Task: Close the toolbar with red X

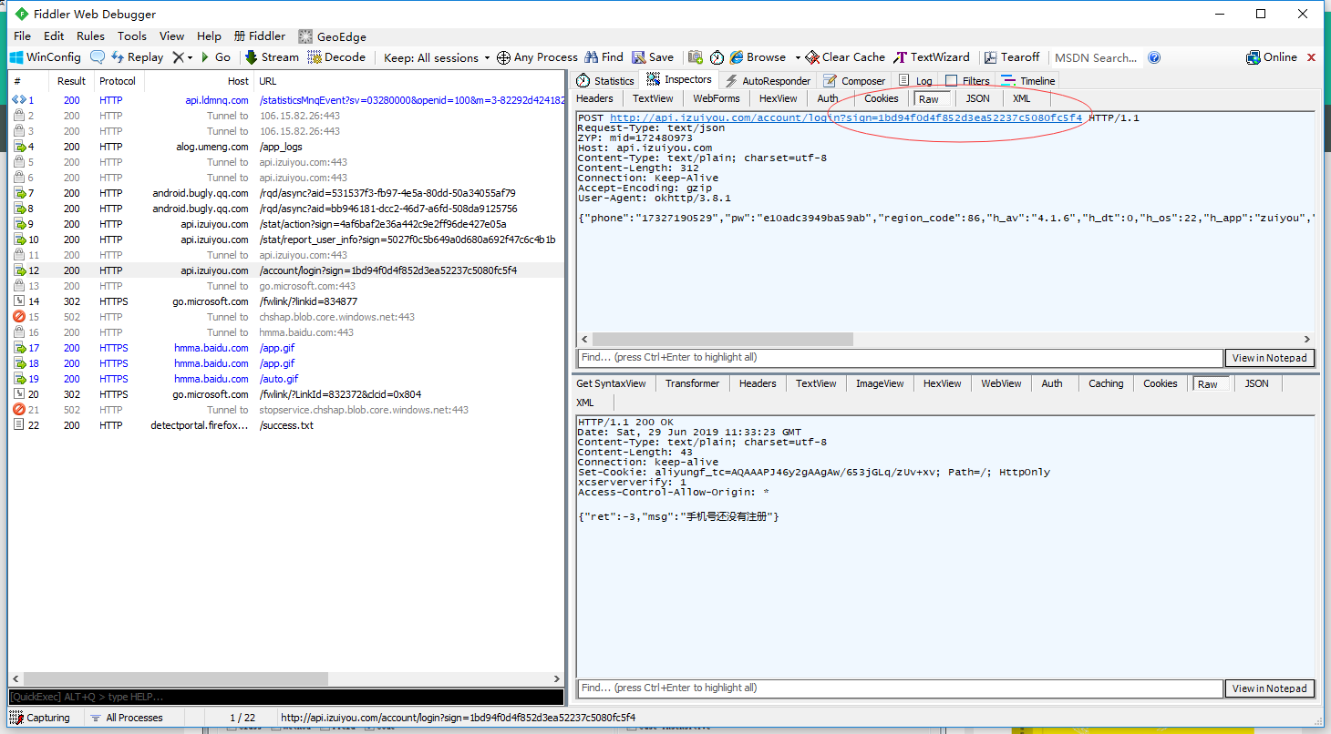Action: 1312,57
